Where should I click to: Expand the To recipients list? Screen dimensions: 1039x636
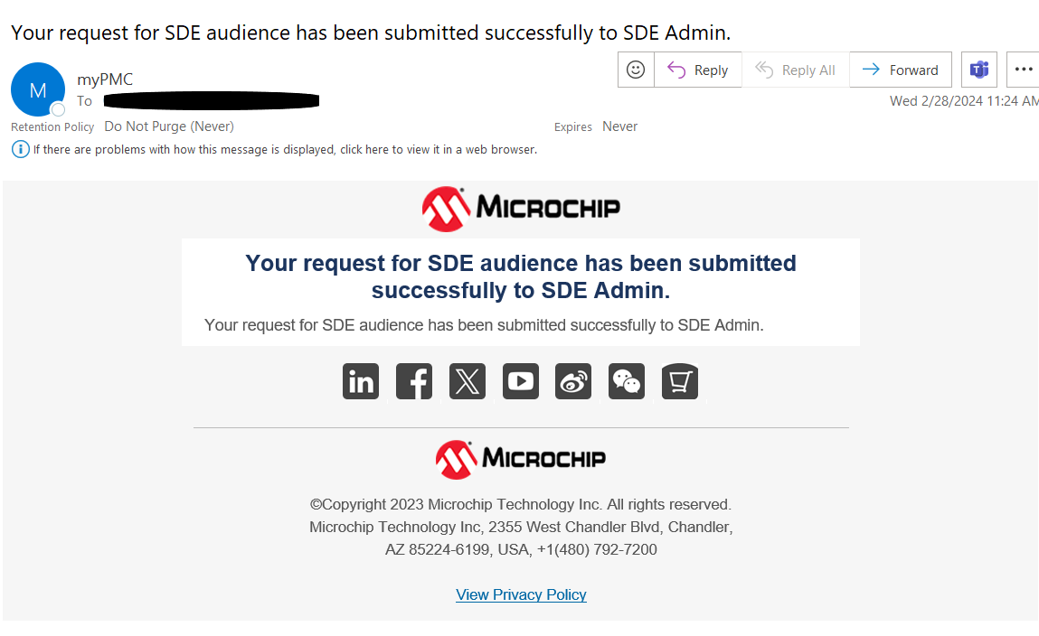point(84,100)
